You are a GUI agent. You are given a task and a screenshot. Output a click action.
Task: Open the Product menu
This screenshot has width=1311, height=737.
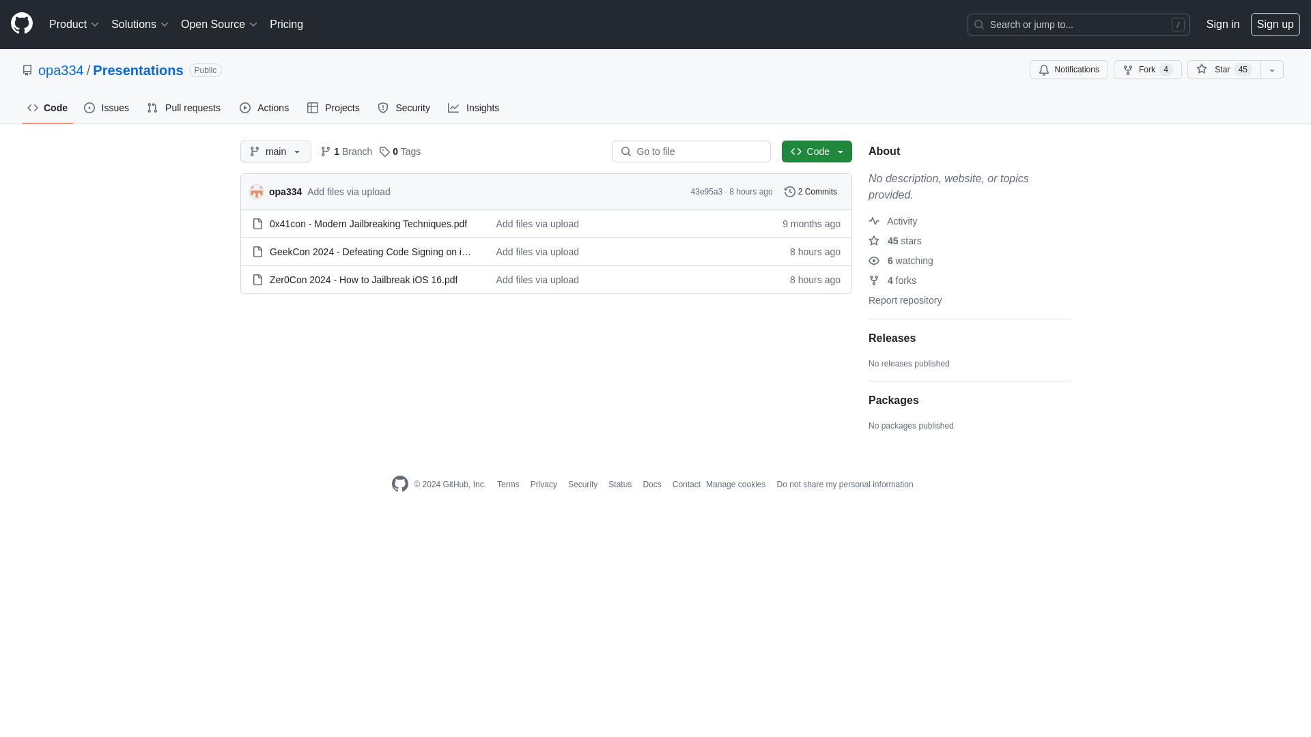[74, 25]
